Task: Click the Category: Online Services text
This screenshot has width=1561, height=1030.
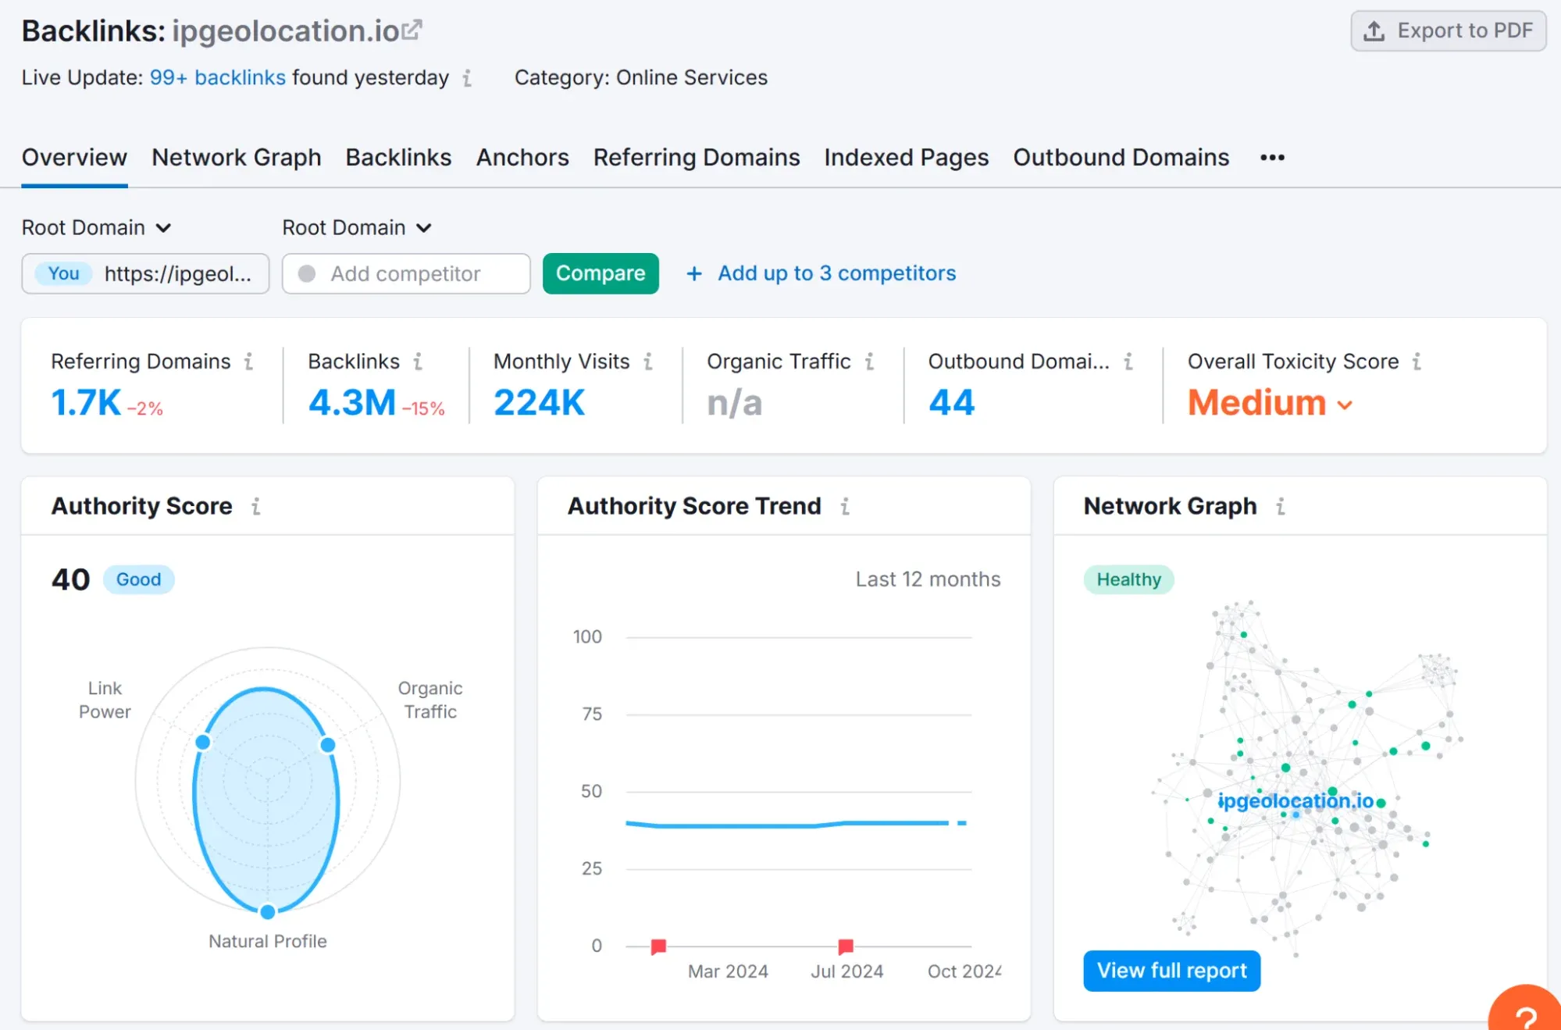Action: coord(641,78)
